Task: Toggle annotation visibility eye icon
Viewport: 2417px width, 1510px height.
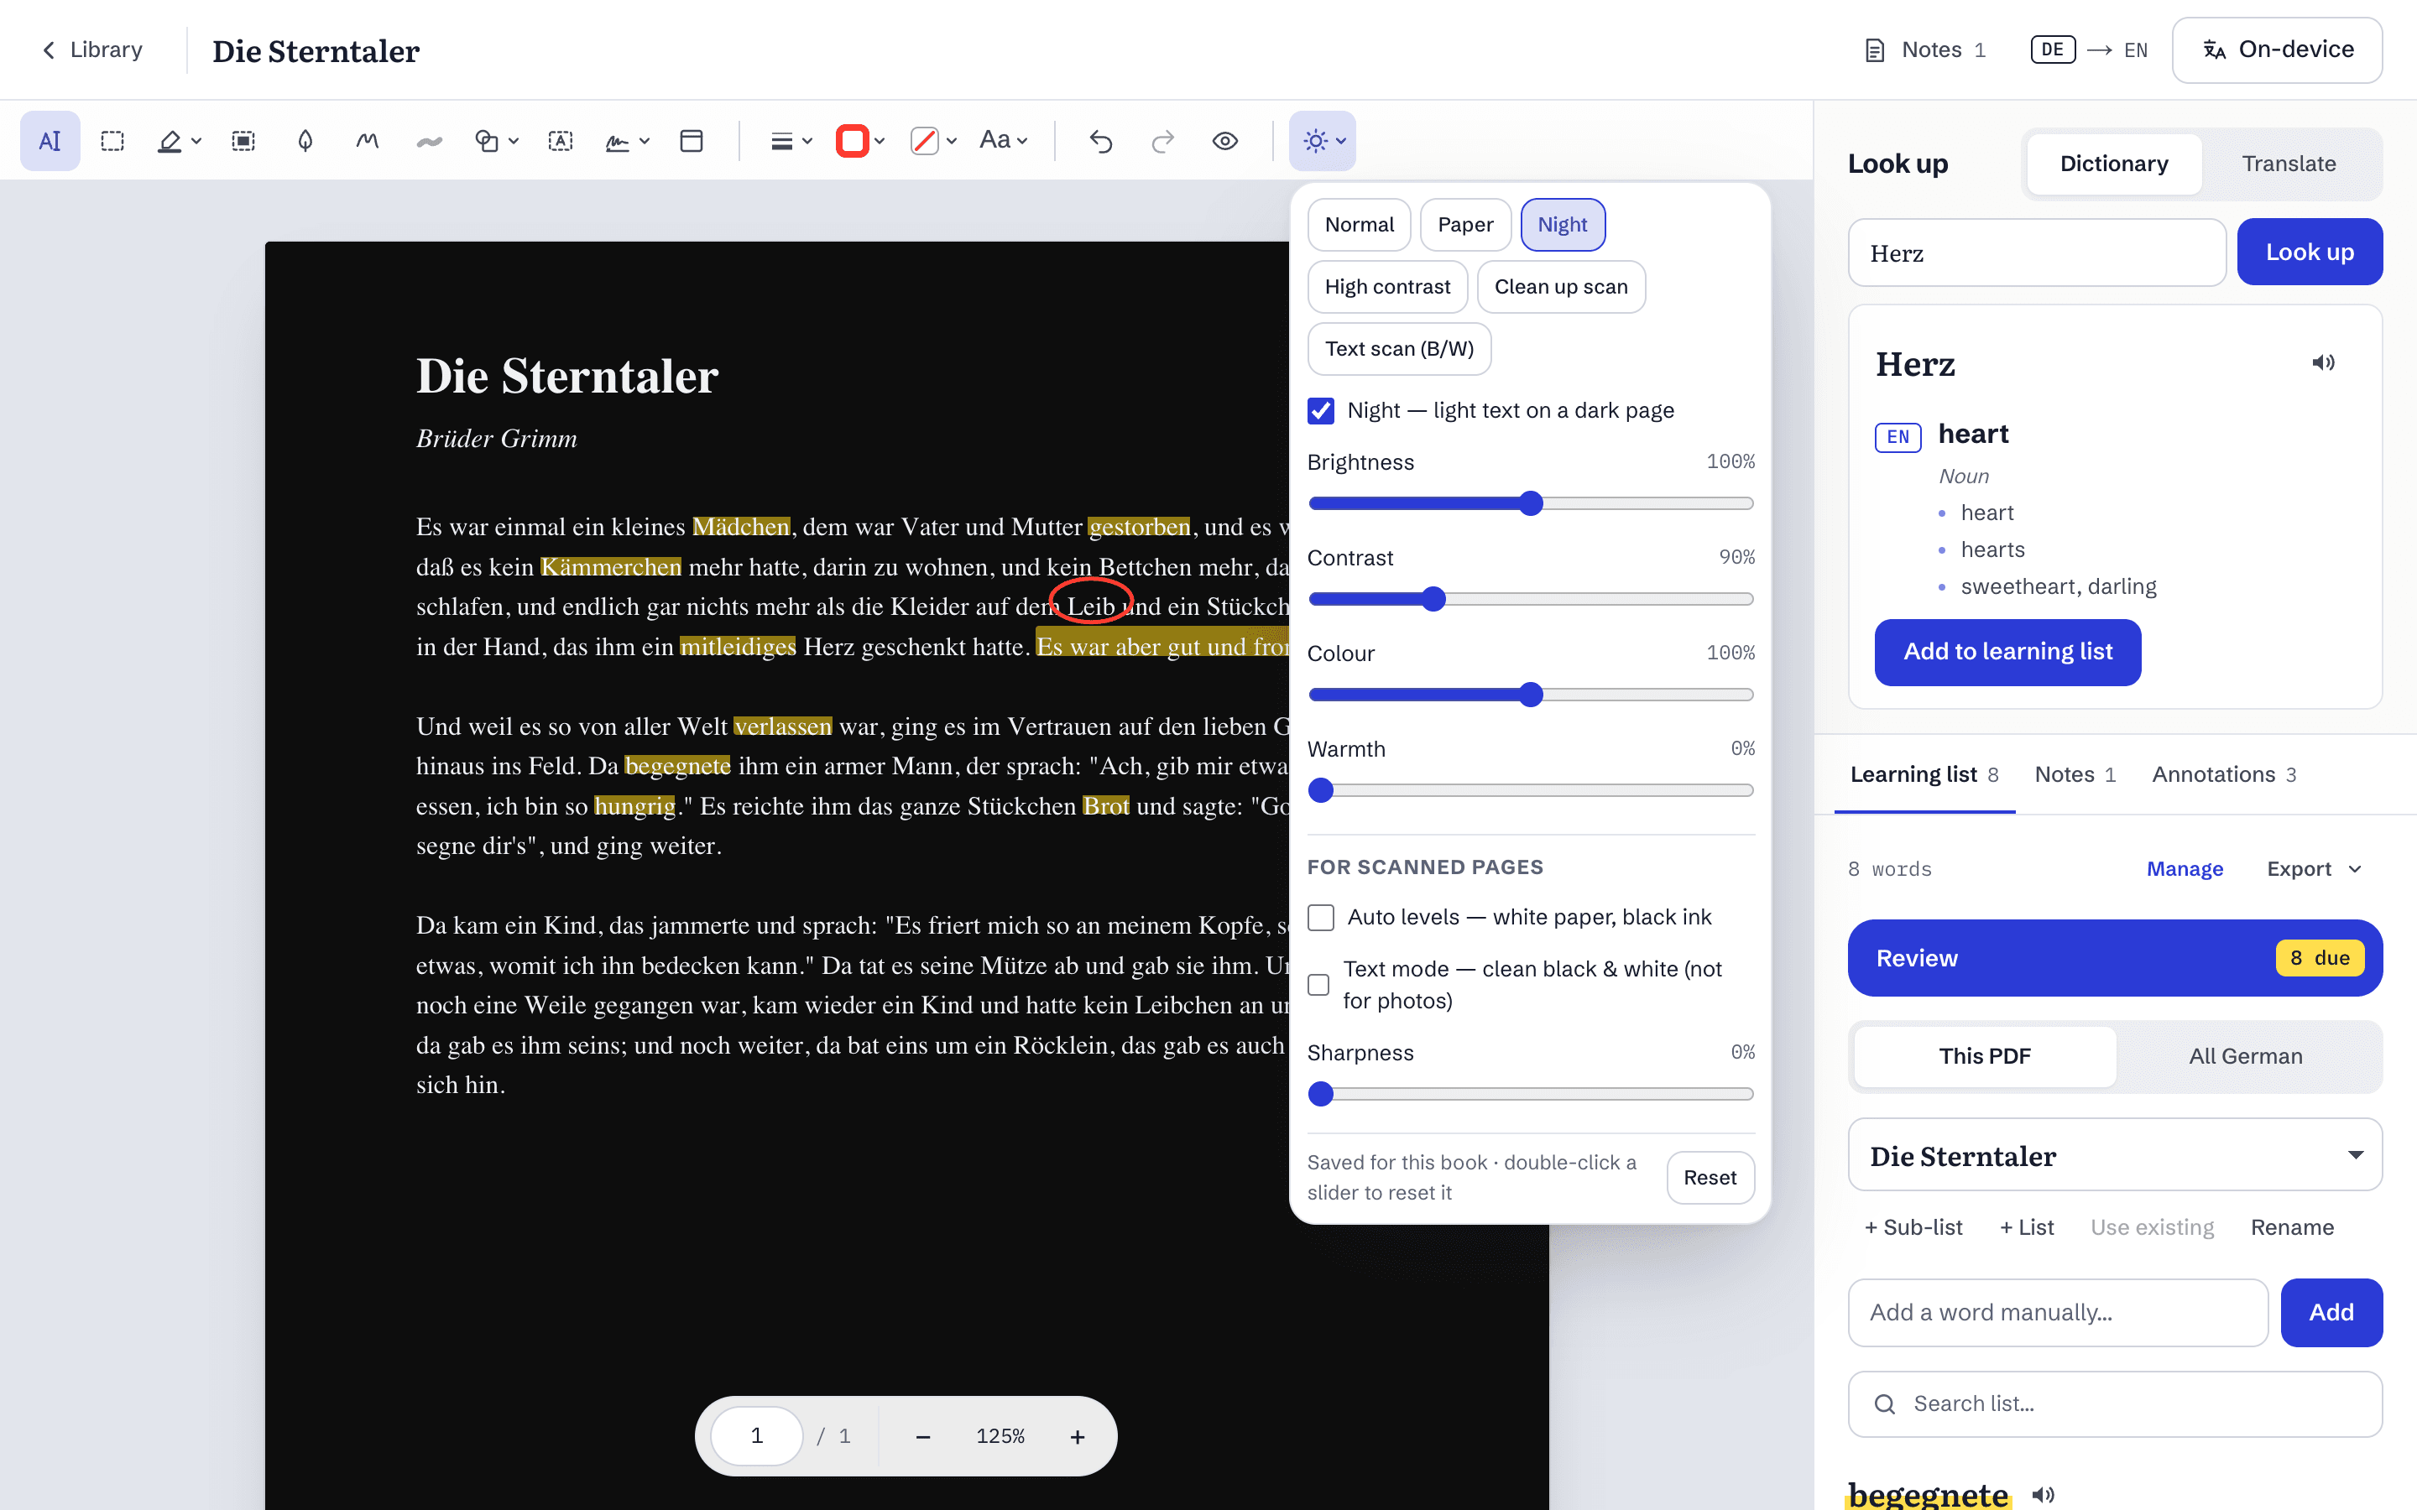Action: pyautogui.click(x=1225, y=141)
